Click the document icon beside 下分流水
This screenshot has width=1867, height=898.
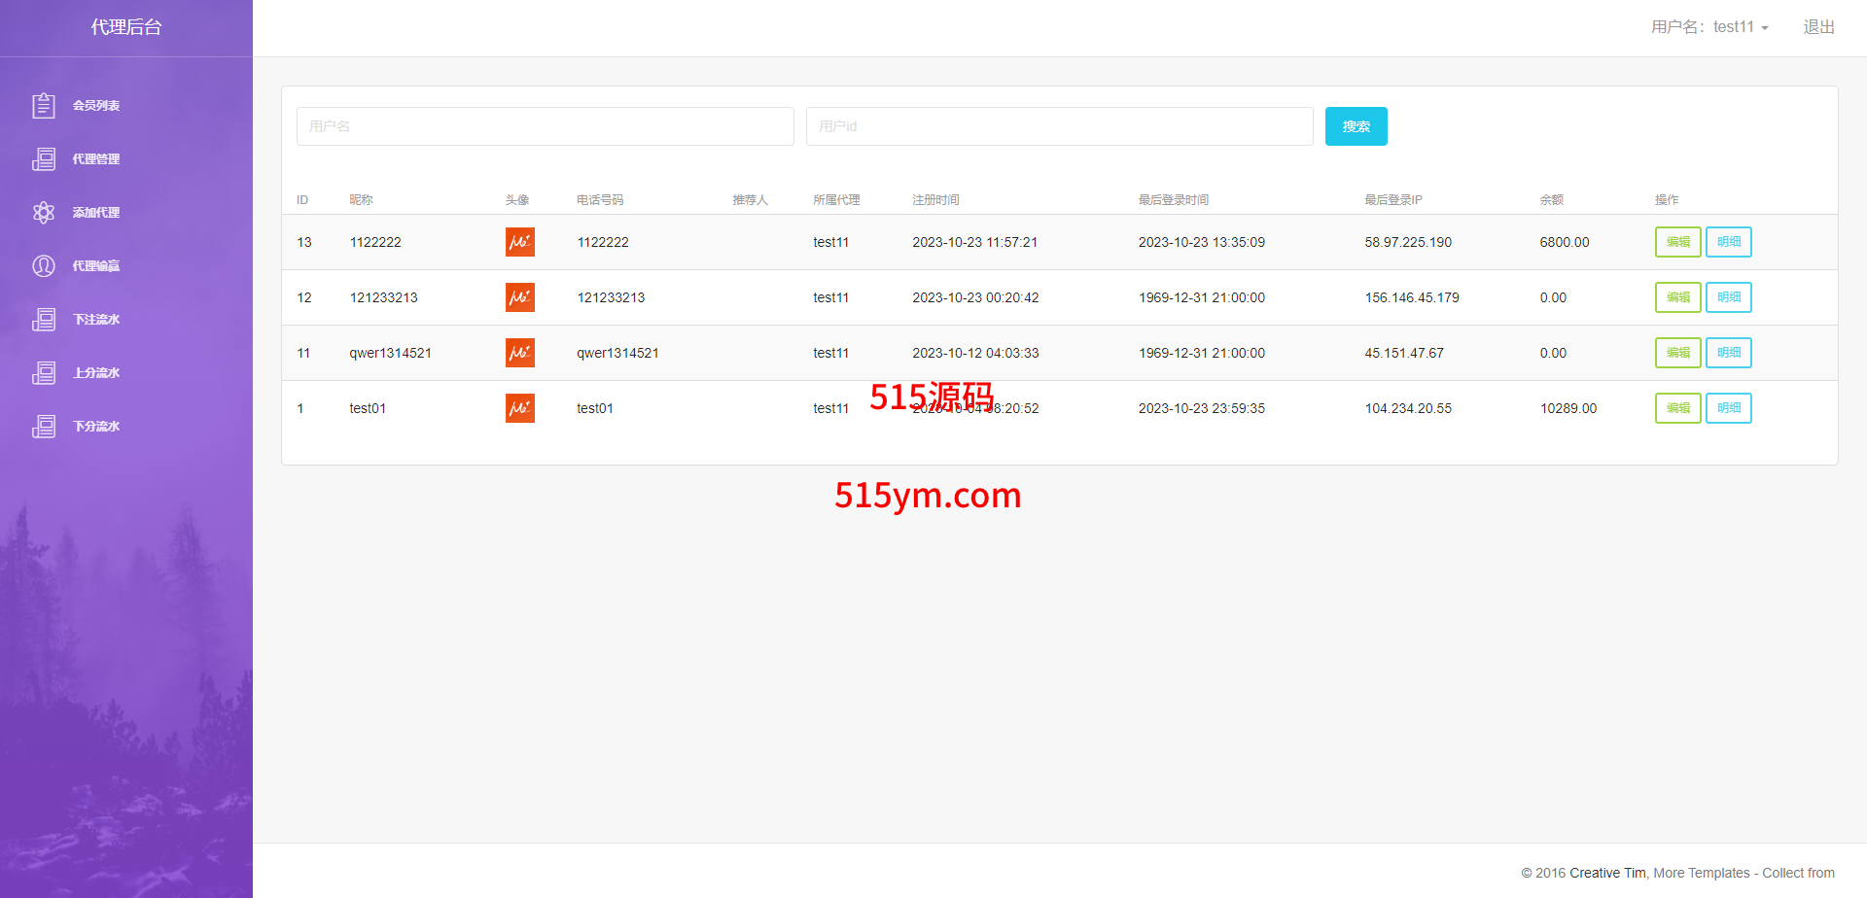point(43,426)
